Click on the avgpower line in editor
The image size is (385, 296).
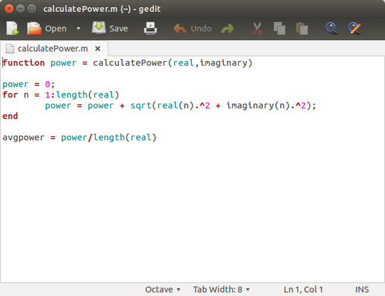point(79,137)
